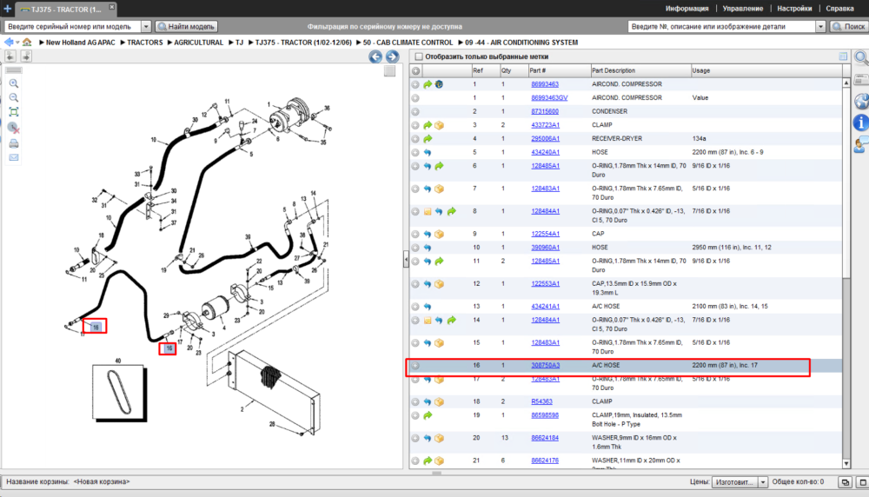The height and width of the screenshot is (497, 869).
Task: Go to the previous illustration page
Action: pos(10,56)
